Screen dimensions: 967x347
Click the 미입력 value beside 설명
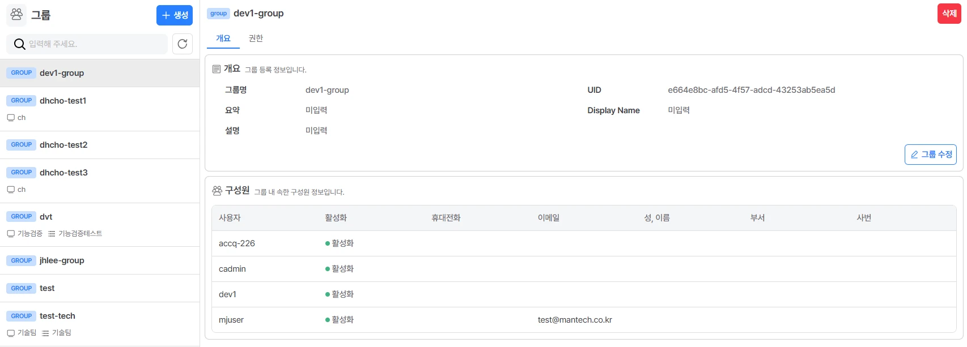click(316, 131)
